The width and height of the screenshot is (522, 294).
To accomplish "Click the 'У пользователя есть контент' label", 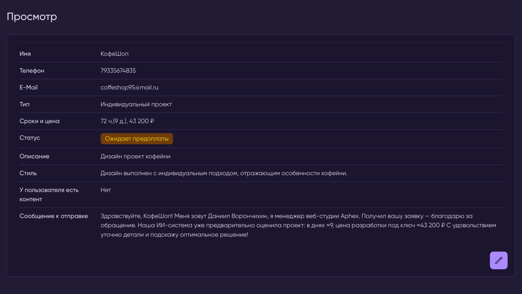I will [x=49, y=195].
